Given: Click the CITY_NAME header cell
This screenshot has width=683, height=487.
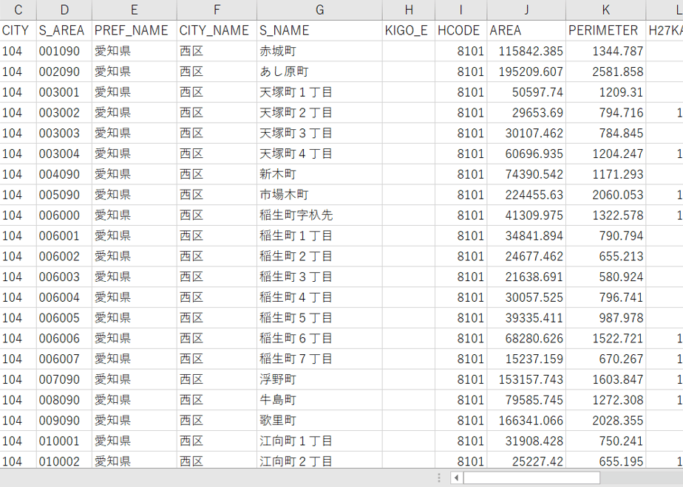Looking at the screenshot, I should point(217,30).
